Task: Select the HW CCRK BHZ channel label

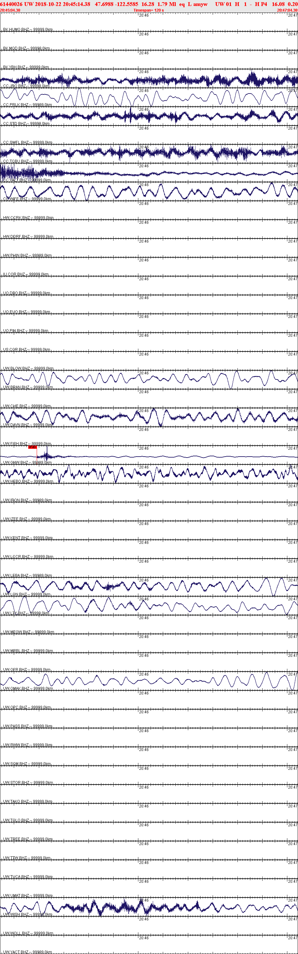Action: (x=28, y=218)
